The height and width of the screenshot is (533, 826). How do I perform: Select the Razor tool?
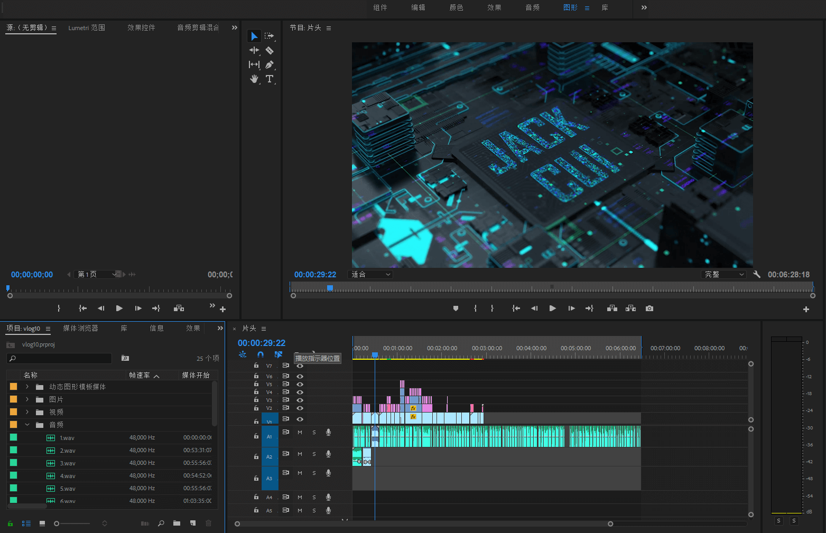point(270,50)
